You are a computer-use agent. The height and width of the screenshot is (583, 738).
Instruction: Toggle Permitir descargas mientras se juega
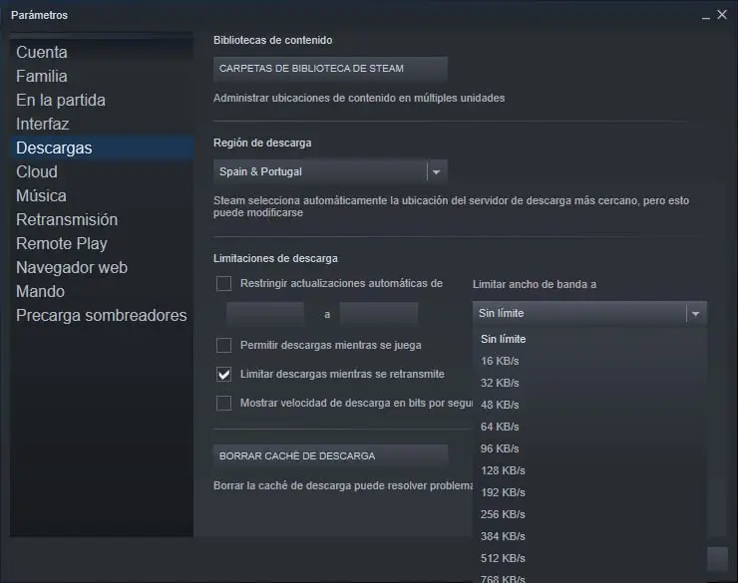click(223, 345)
